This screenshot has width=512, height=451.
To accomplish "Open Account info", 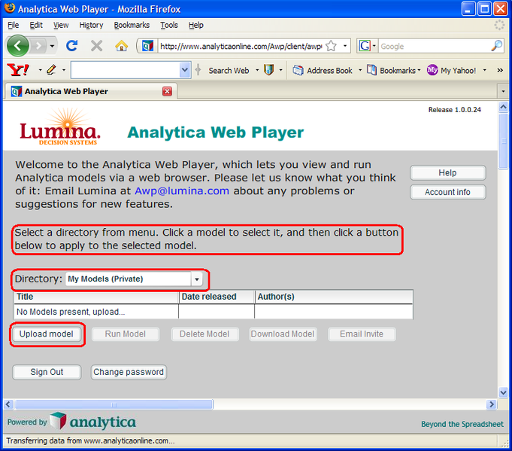I will 447,192.
